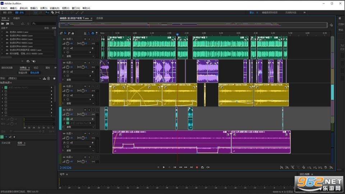Click the Zoom In amplitude icon
This screenshot has width=345, height=194.
tap(281, 167)
